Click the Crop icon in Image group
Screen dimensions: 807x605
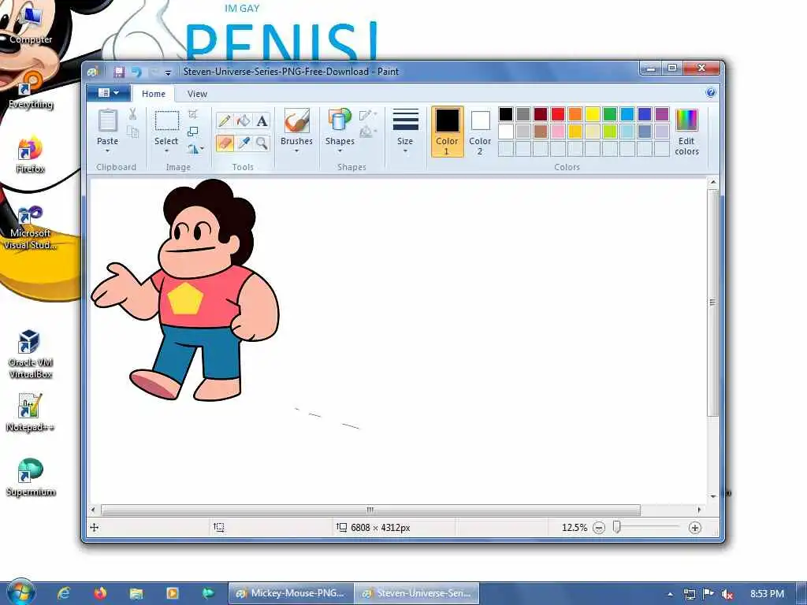pos(193,114)
